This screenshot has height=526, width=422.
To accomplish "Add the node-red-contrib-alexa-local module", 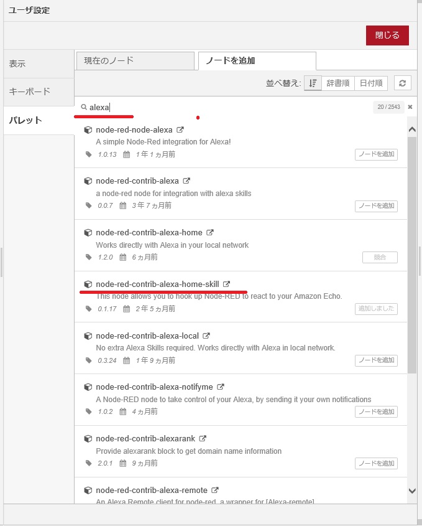I will point(376,360).
